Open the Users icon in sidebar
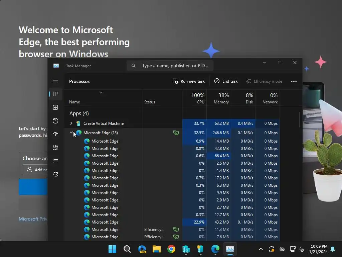Viewport: 342px width, 257px height. coord(55,148)
